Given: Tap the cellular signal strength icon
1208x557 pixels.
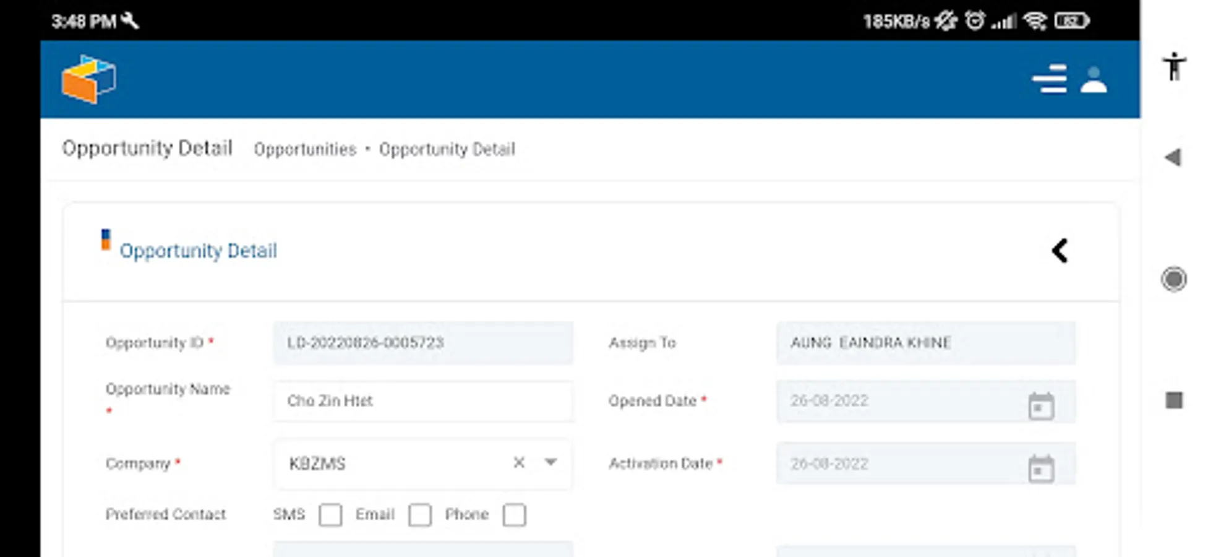Looking at the screenshot, I should [x=1004, y=22].
